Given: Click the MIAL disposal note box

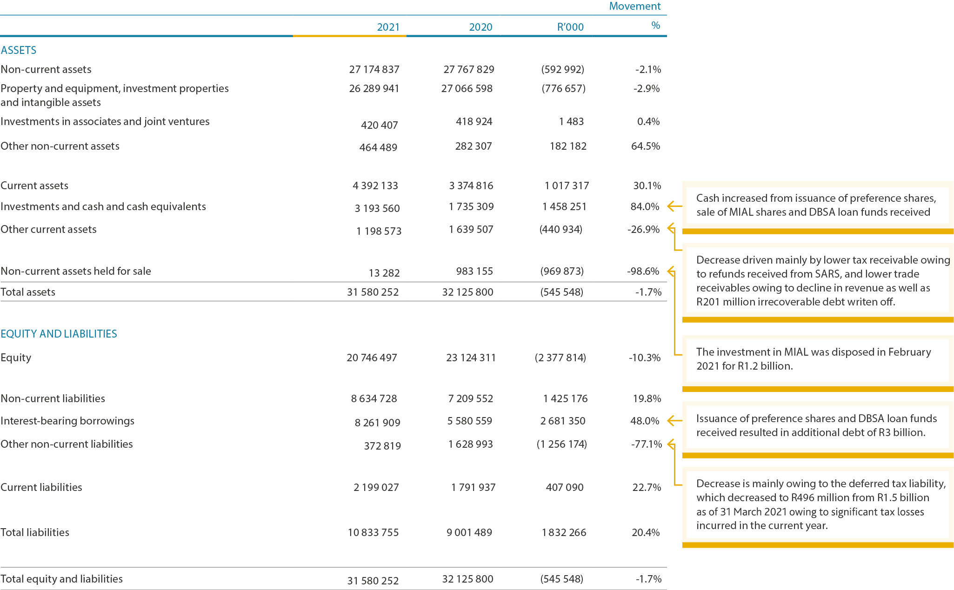Looking at the screenshot, I should point(817,359).
